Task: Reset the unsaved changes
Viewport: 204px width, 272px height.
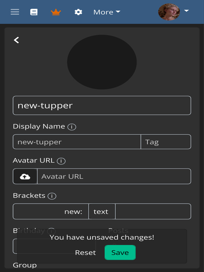Action: coord(85,252)
